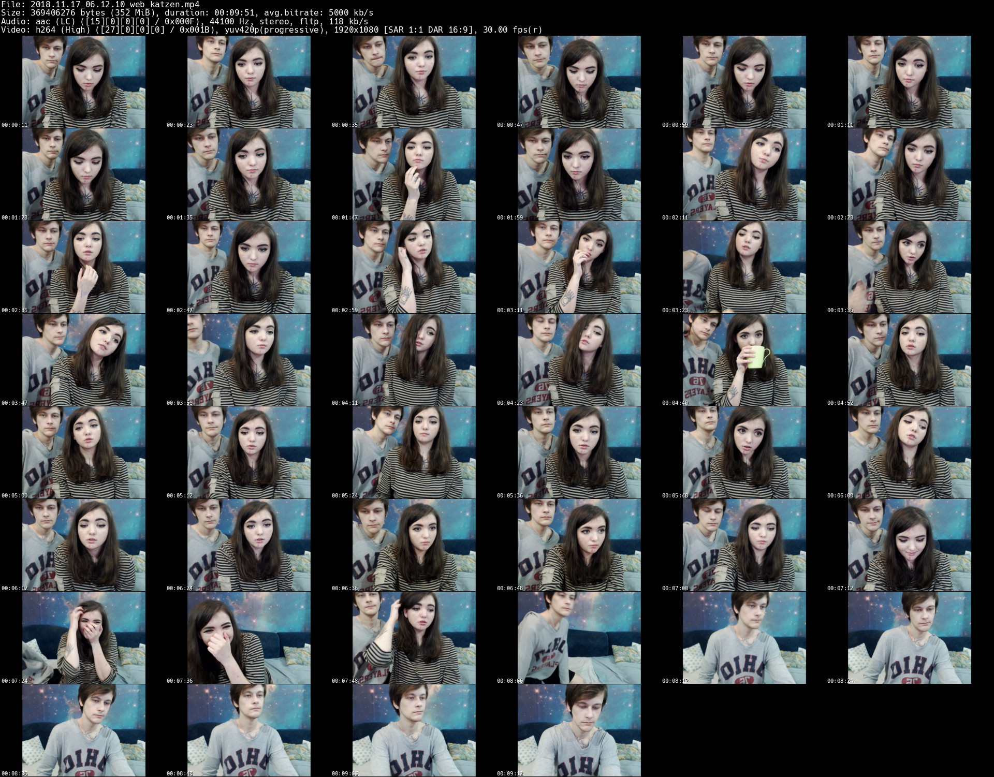Viewport: 994px width, 777px height.
Task: Open the thumbnail stamped 00:00:11
Action: pos(83,82)
